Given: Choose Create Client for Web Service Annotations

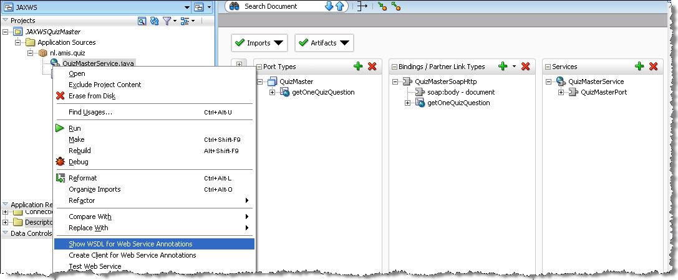Looking at the screenshot, I should click(x=132, y=255).
